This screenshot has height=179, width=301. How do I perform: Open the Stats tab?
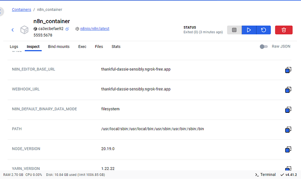[x=116, y=47]
